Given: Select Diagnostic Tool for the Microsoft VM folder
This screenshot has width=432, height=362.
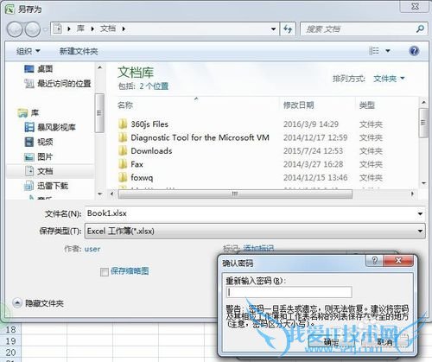Looking at the screenshot, I should coord(194,137).
